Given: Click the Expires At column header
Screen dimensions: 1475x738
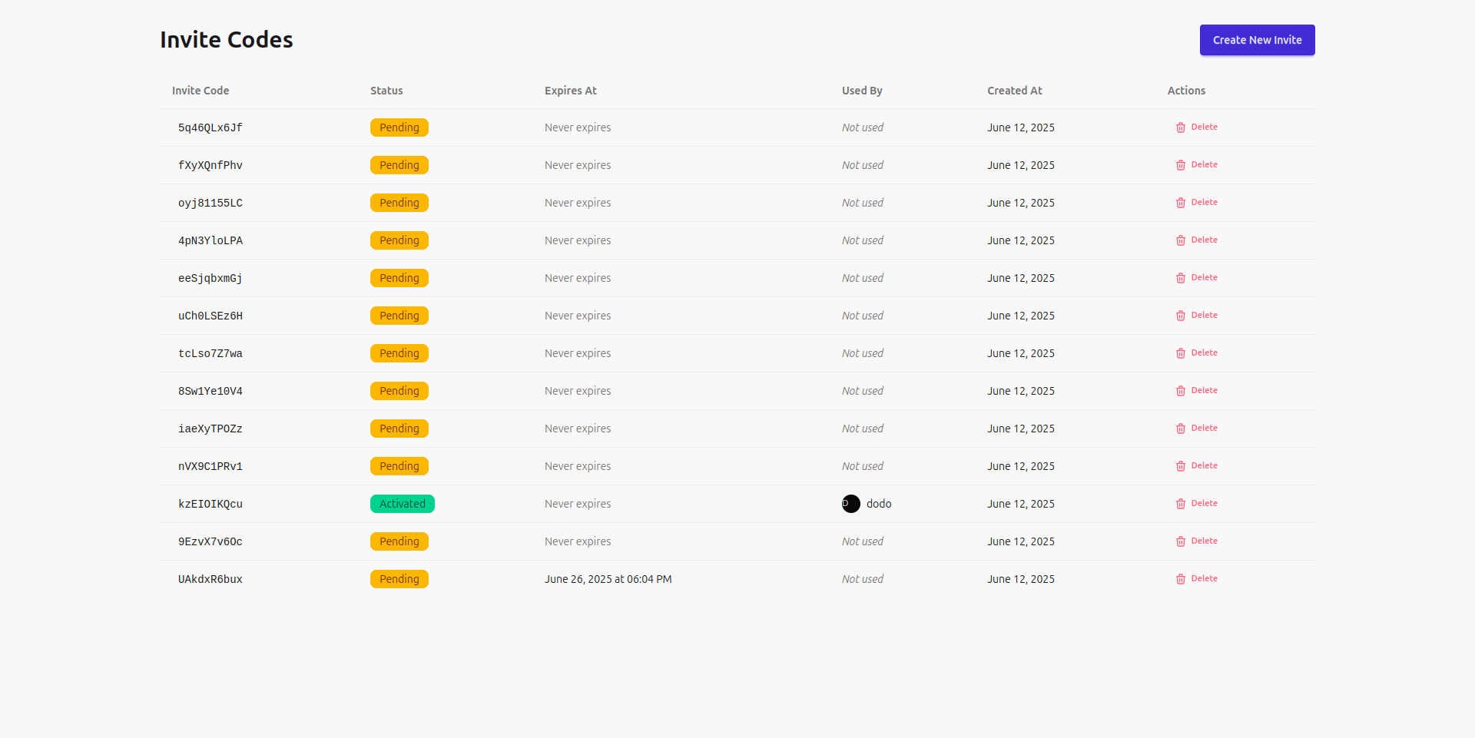Looking at the screenshot, I should tap(570, 91).
